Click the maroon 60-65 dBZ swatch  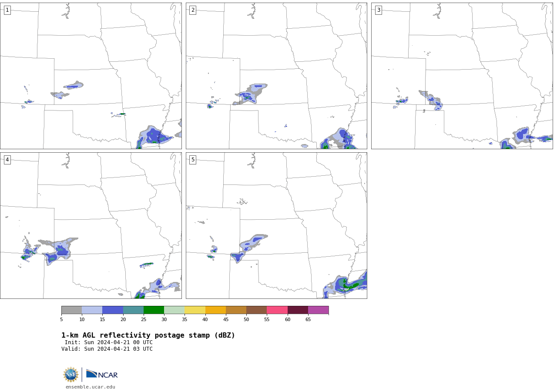(x=298, y=310)
